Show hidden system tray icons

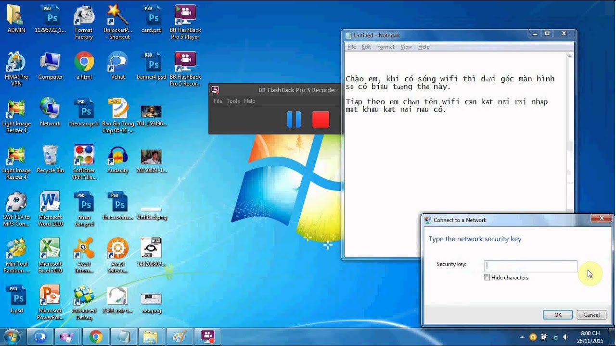(x=522, y=337)
